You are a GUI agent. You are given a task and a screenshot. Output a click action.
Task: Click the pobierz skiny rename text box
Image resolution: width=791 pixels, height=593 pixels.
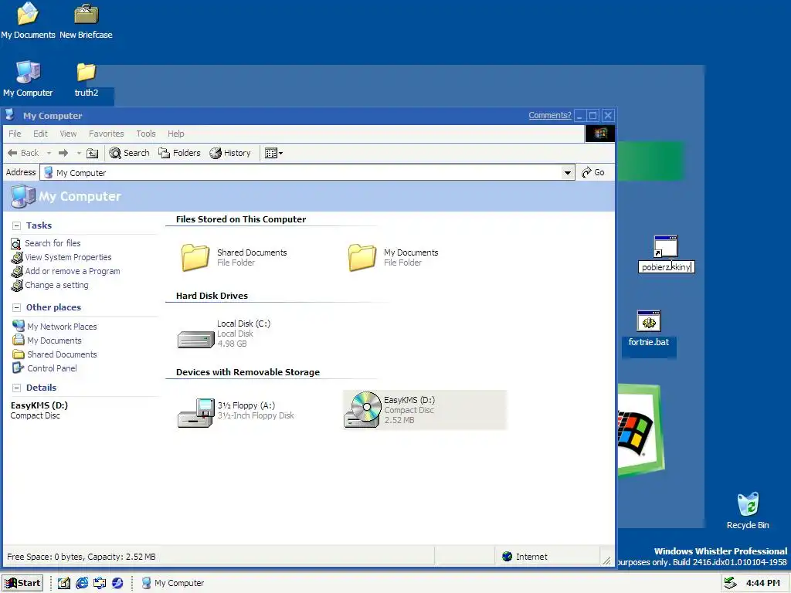pyautogui.click(x=667, y=267)
